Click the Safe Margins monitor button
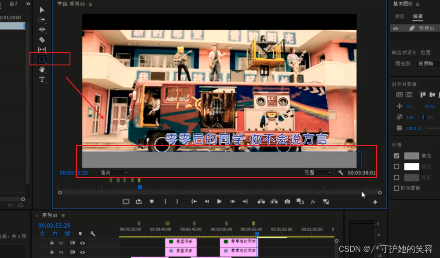 click(x=126, y=201)
